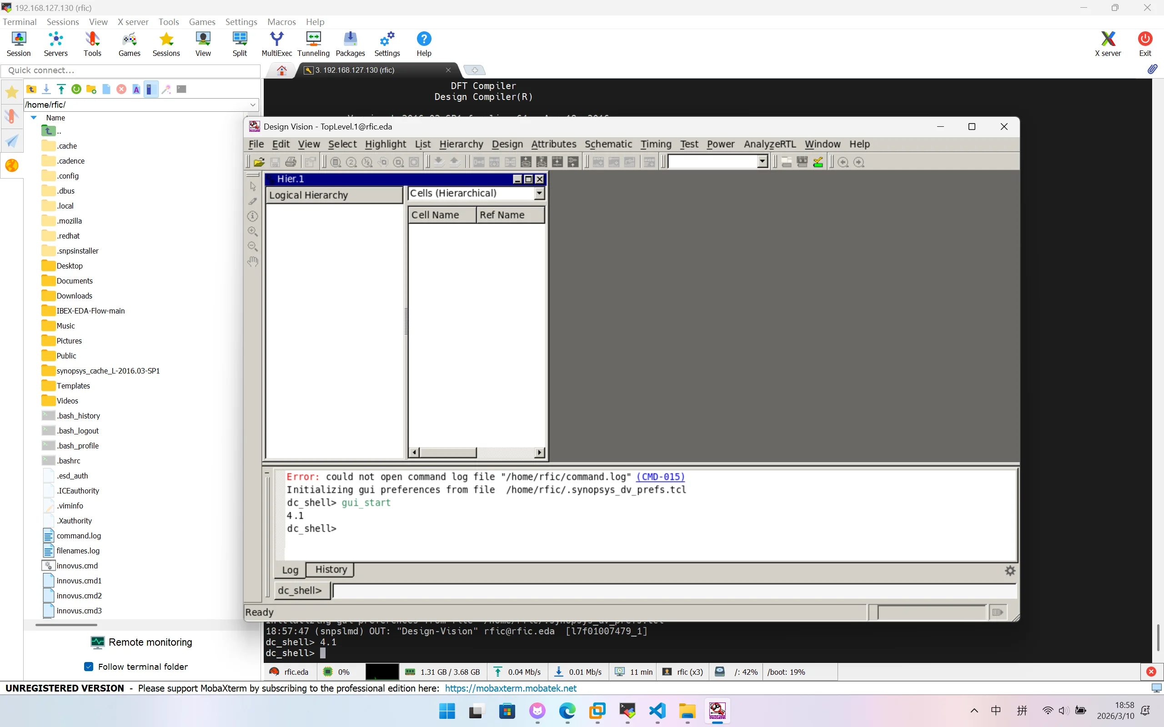This screenshot has width=1164, height=727.
Task: Open the AnalyzeRTL menu
Action: click(770, 144)
